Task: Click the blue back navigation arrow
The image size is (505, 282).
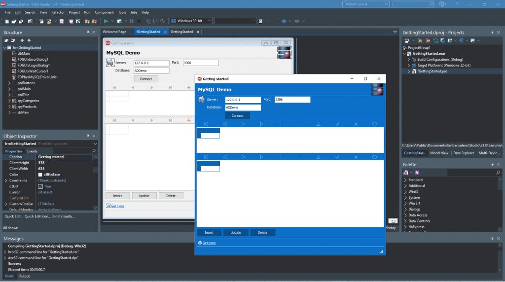Action: pyautogui.click(x=284, y=21)
